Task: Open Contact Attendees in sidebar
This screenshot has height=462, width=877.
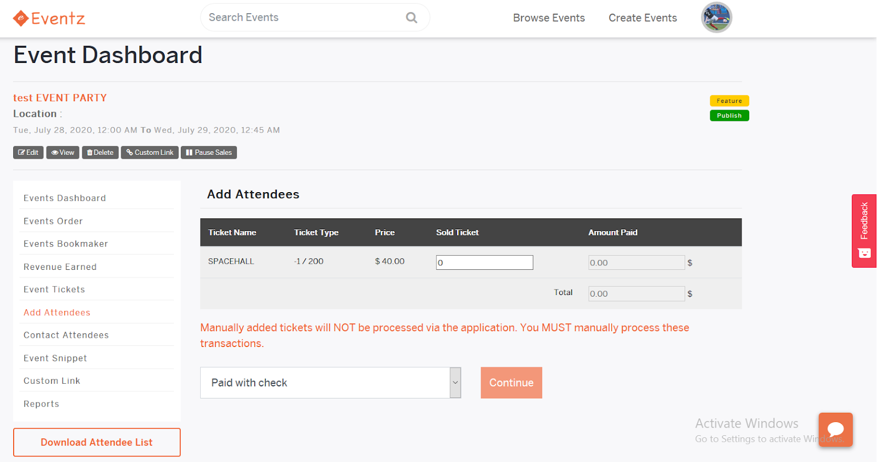Action: (x=66, y=335)
